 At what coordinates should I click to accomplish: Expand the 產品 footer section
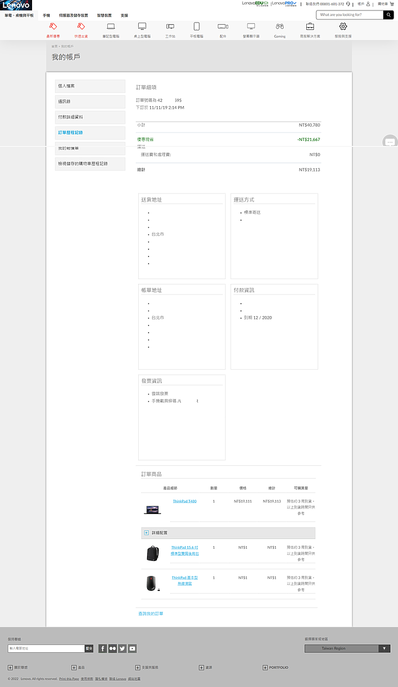(x=74, y=668)
